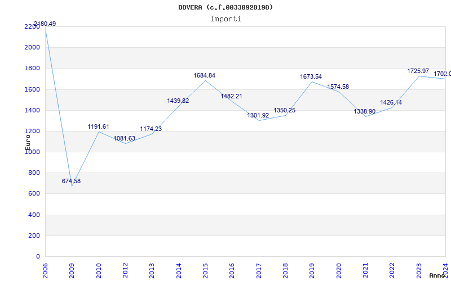Select the 1174.23 data label
Image resolution: width=451 pixels, height=281 pixels.
pos(151,129)
